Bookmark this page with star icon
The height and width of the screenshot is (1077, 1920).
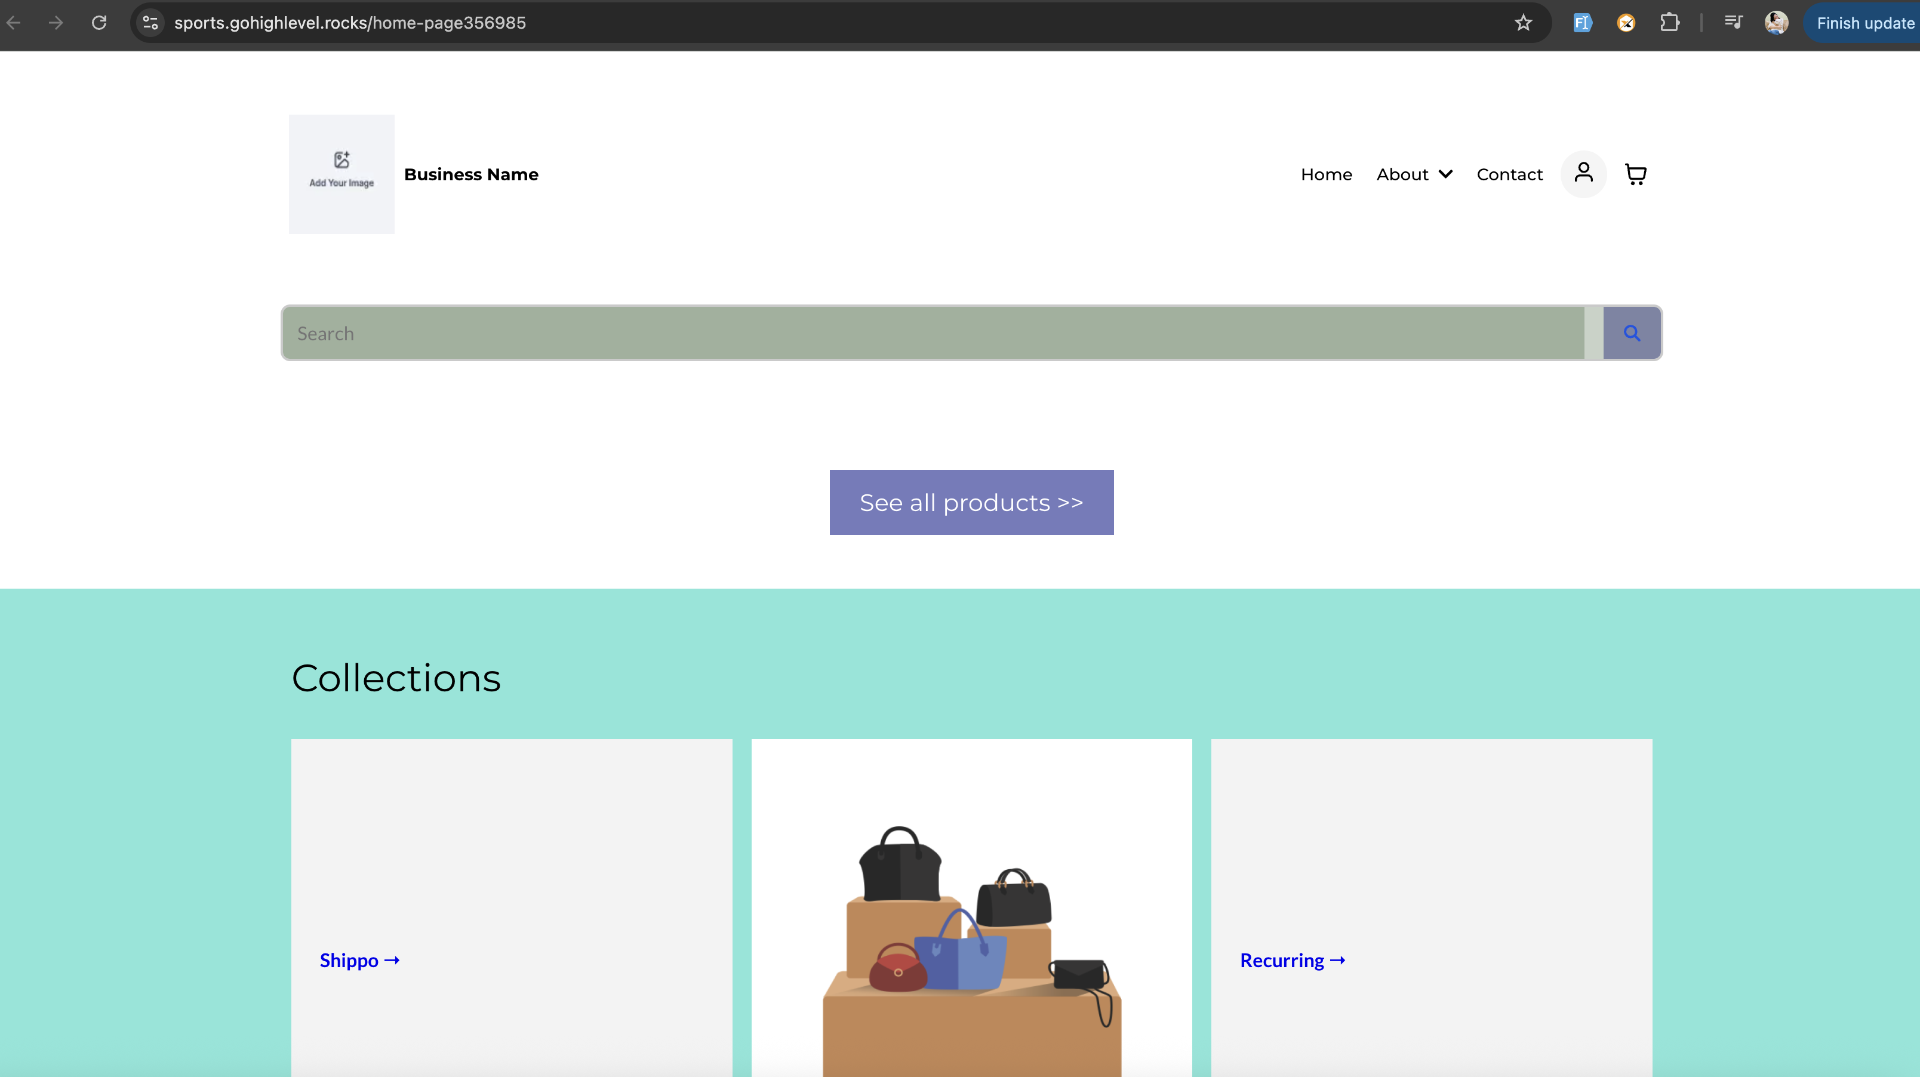click(1523, 23)
